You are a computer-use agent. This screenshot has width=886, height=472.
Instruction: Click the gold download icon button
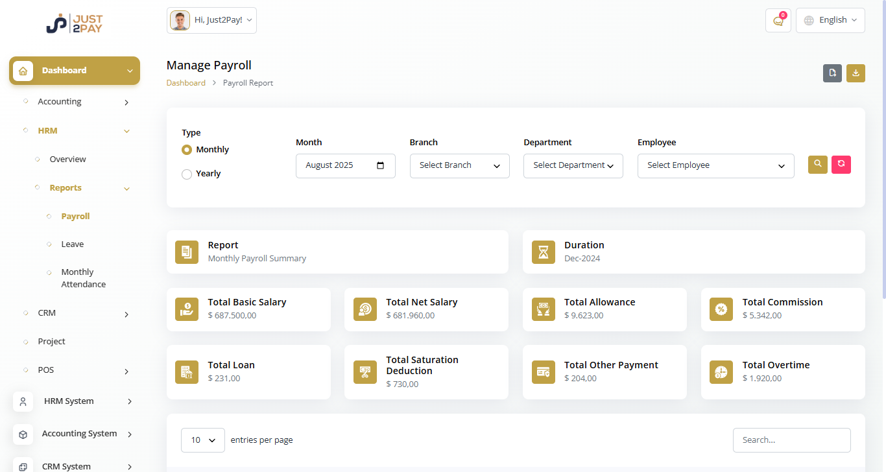856,73
